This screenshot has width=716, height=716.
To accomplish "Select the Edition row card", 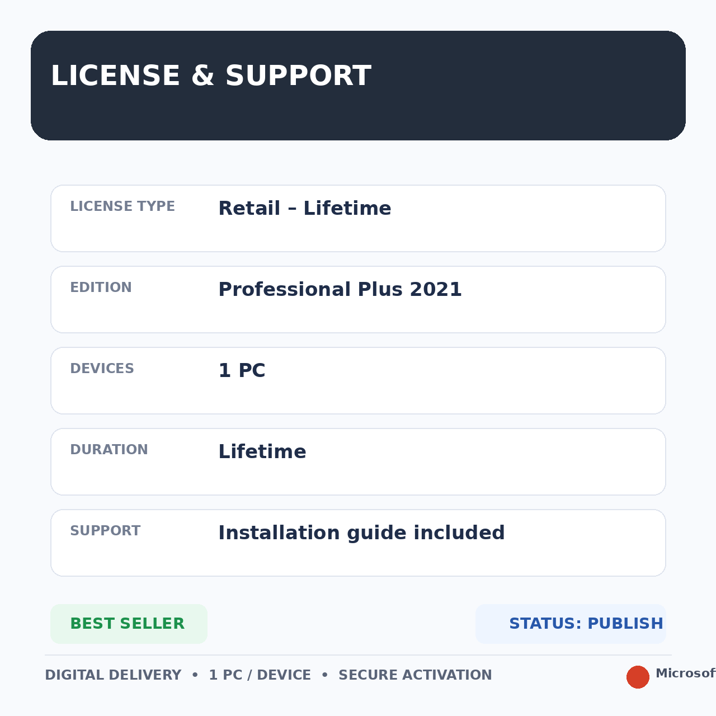I will click(x=358, y=299).
